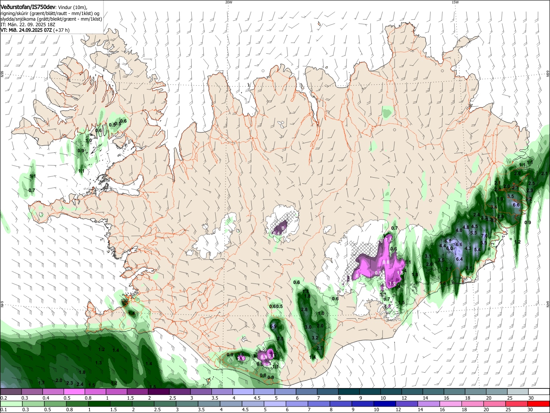Screen dimensions: 550x413
Task: Select the rainfall value '6.4'
Action: [x=459, y=259]
